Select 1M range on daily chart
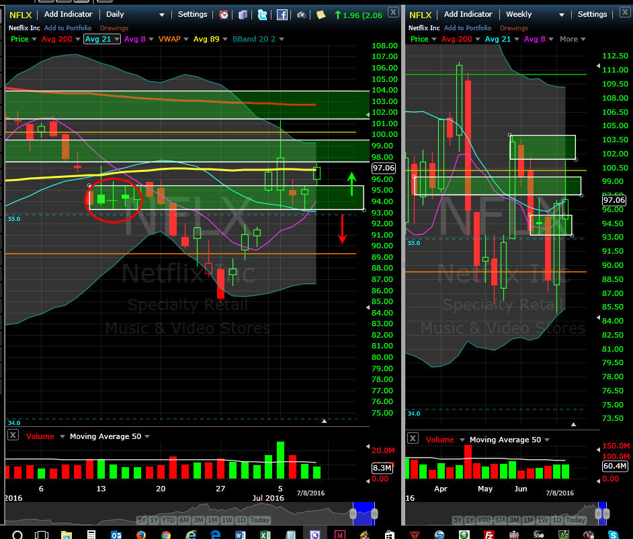The width and height of the screenshot is (633, 539). click(213, 520)
